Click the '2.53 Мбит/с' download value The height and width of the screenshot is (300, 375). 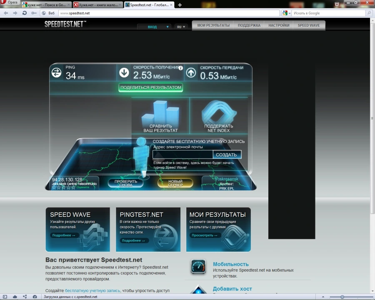click(x=151, y=75)
